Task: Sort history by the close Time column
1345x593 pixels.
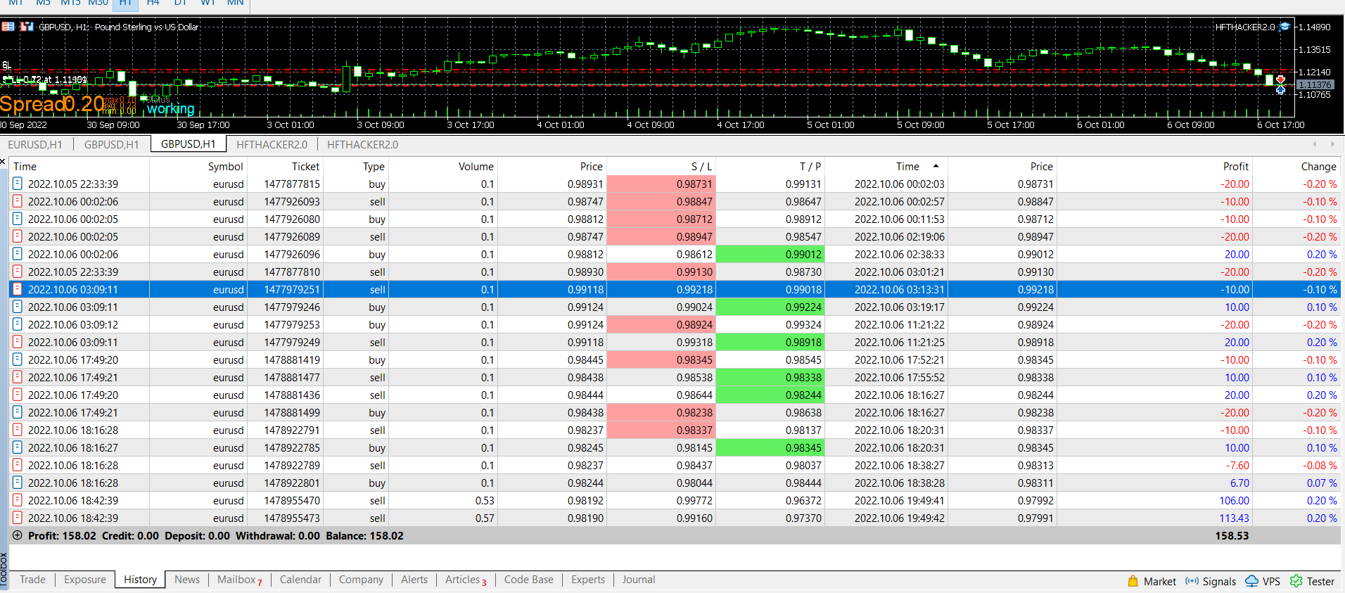Action: [x=907, y=167]
